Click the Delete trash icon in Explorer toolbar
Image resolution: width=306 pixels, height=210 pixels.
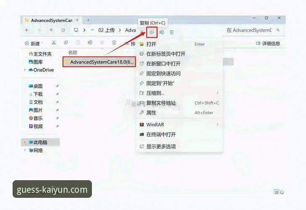click(x=114, y=42)
